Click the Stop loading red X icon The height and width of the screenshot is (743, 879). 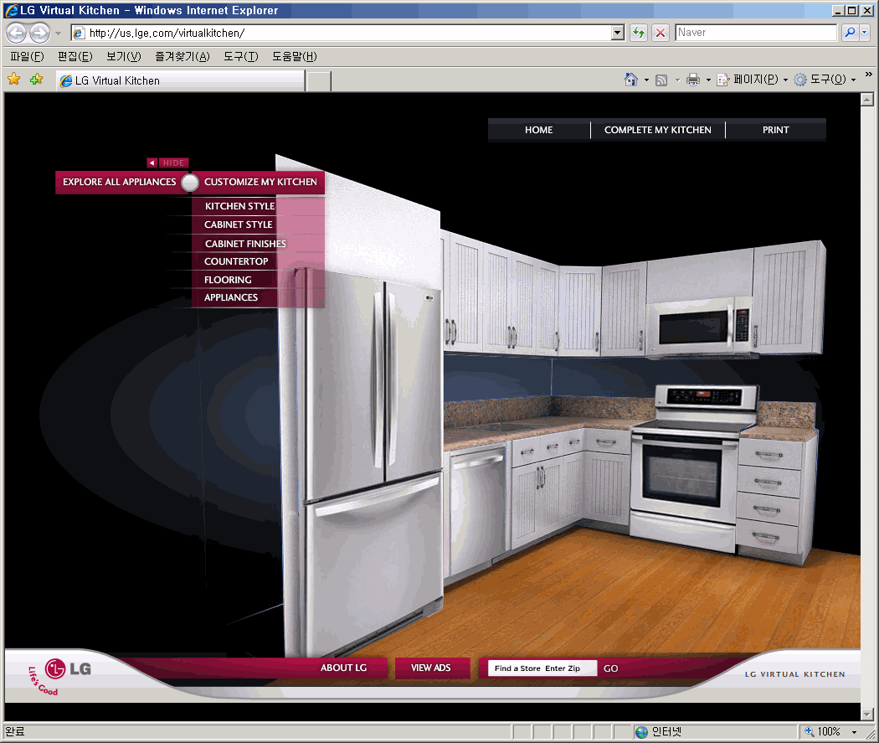661,33
